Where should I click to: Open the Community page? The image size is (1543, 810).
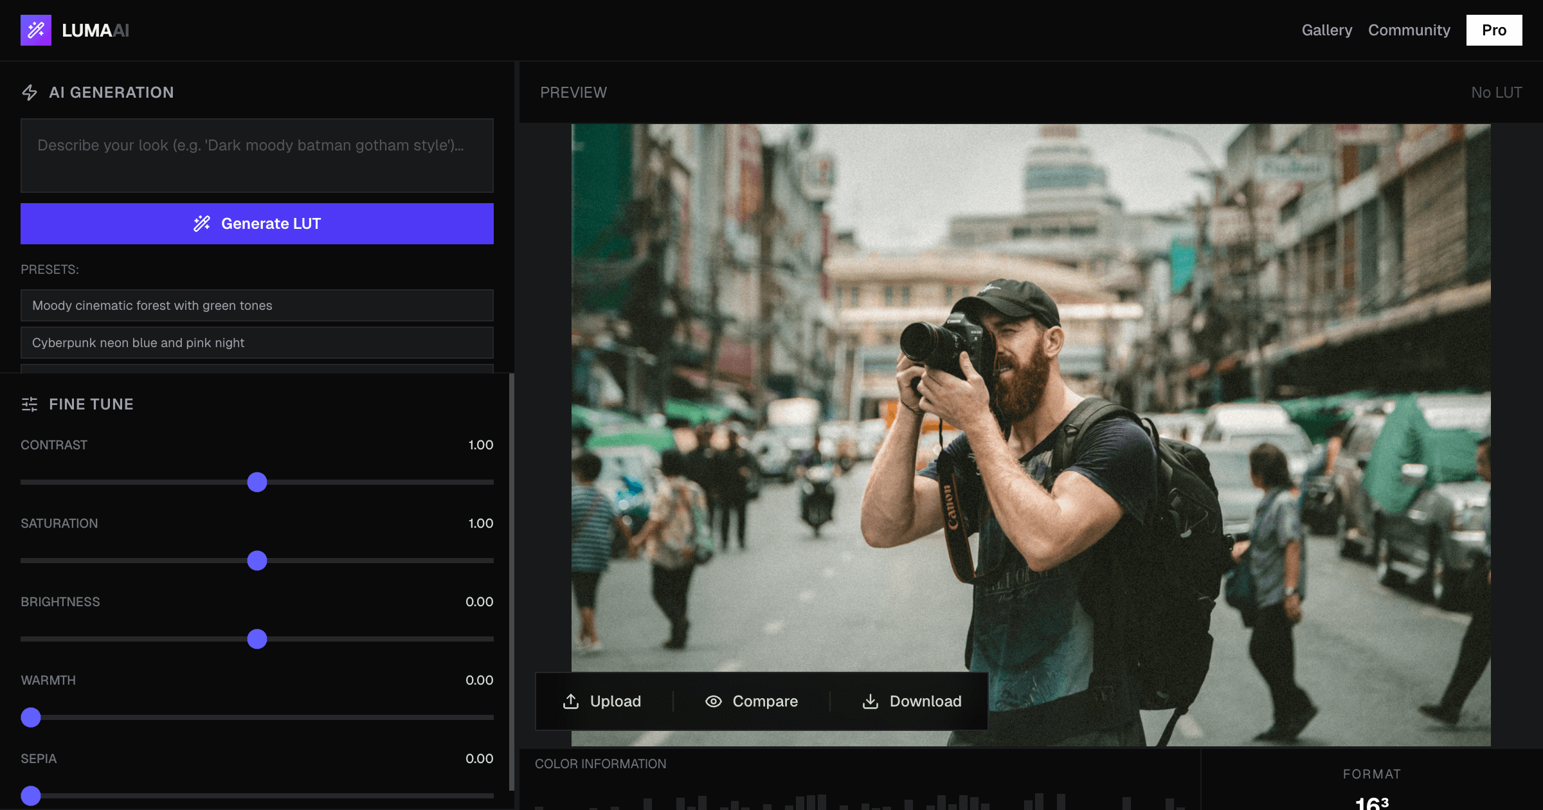click(x=1409, y=30)
